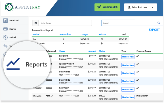Click Roy Smith's Member Dues tag
Image resolution: width=164 pixels, height=103 pixels.
point(128,57)
